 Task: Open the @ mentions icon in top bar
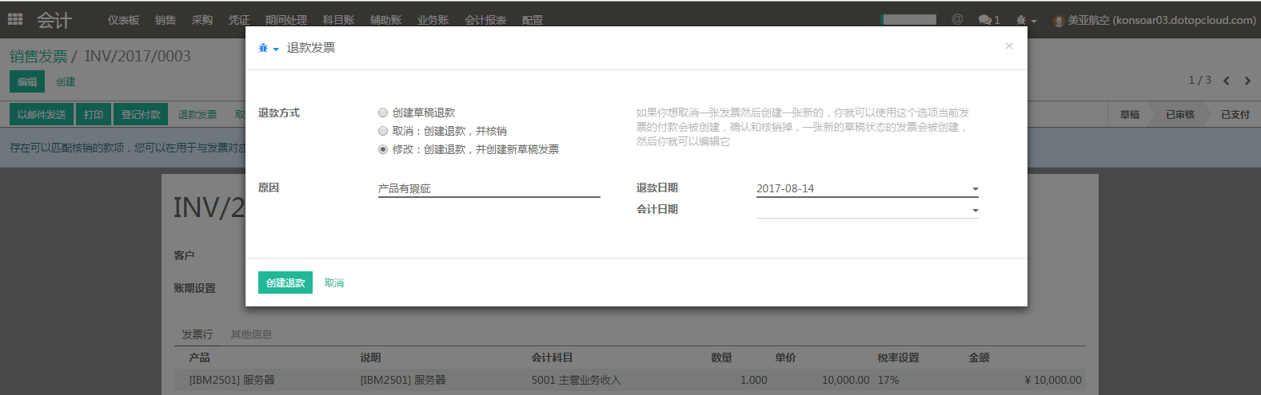point(957,19)
